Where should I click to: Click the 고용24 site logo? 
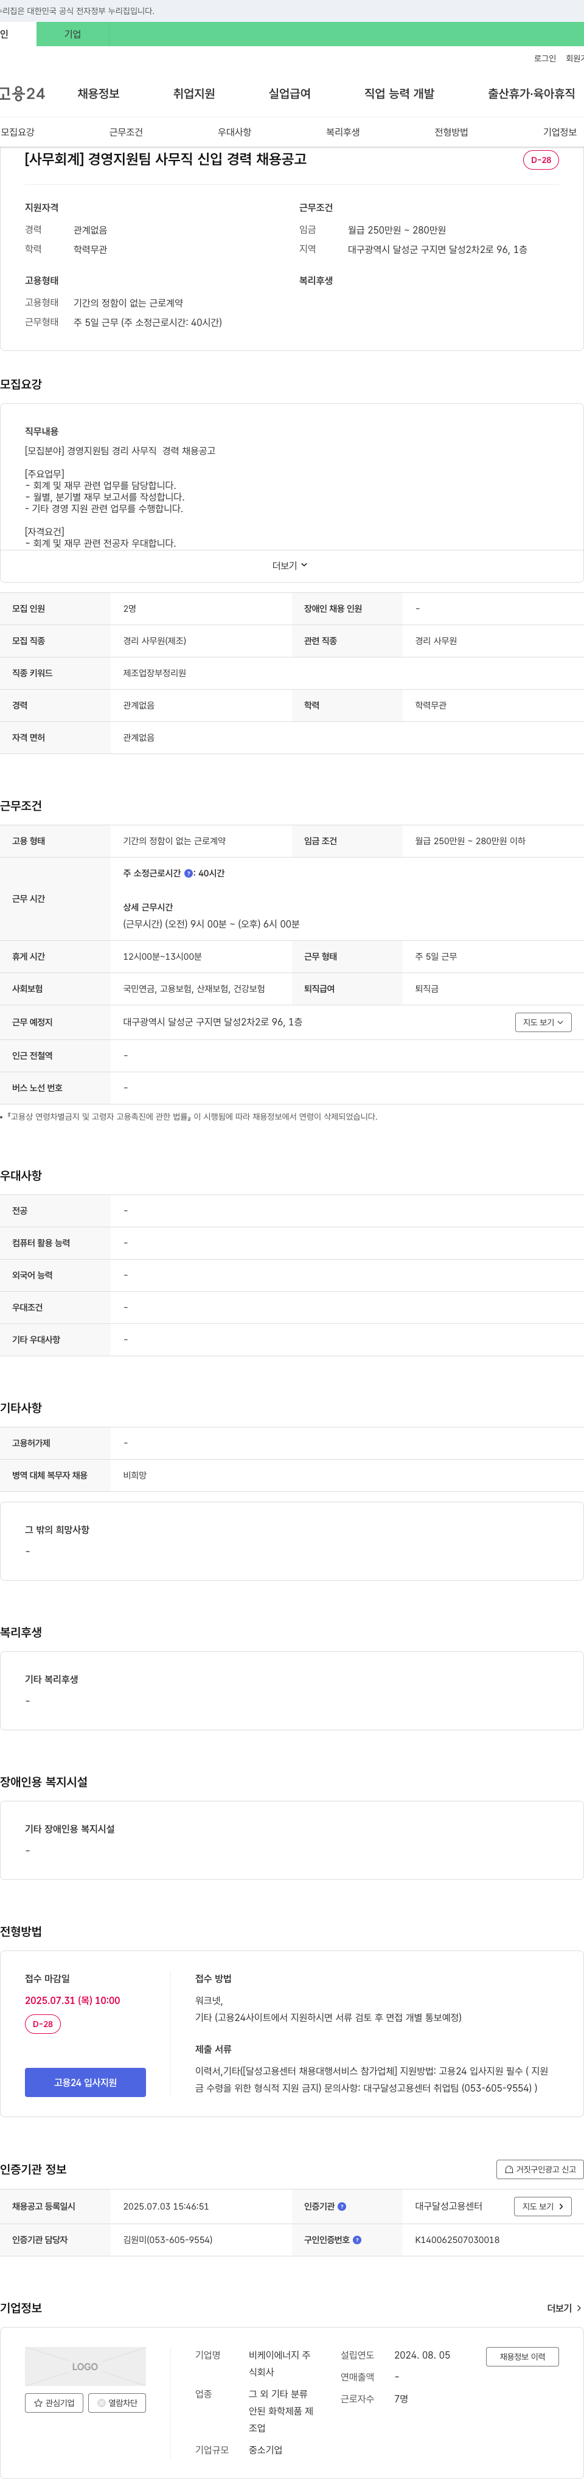coord(22,93)
